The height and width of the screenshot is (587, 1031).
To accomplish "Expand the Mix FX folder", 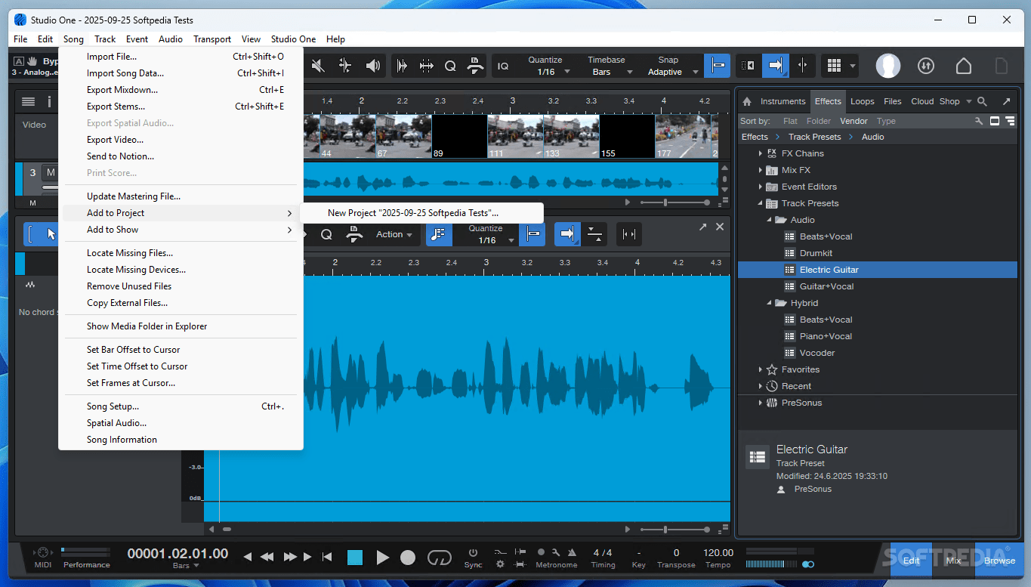I will point(761,170).
